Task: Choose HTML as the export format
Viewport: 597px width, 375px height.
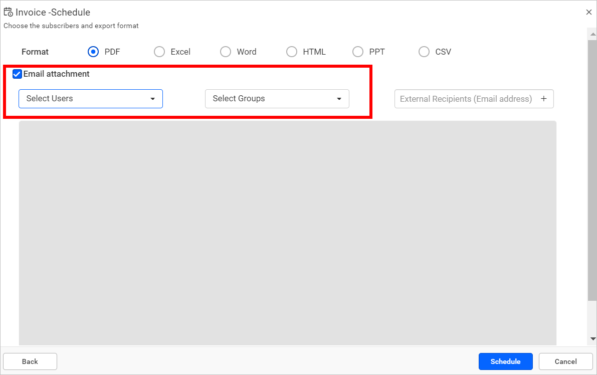Action: [x=292, y=52]
